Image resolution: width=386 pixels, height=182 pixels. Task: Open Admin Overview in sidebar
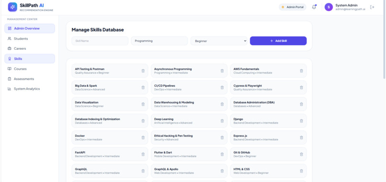point(30,28)
